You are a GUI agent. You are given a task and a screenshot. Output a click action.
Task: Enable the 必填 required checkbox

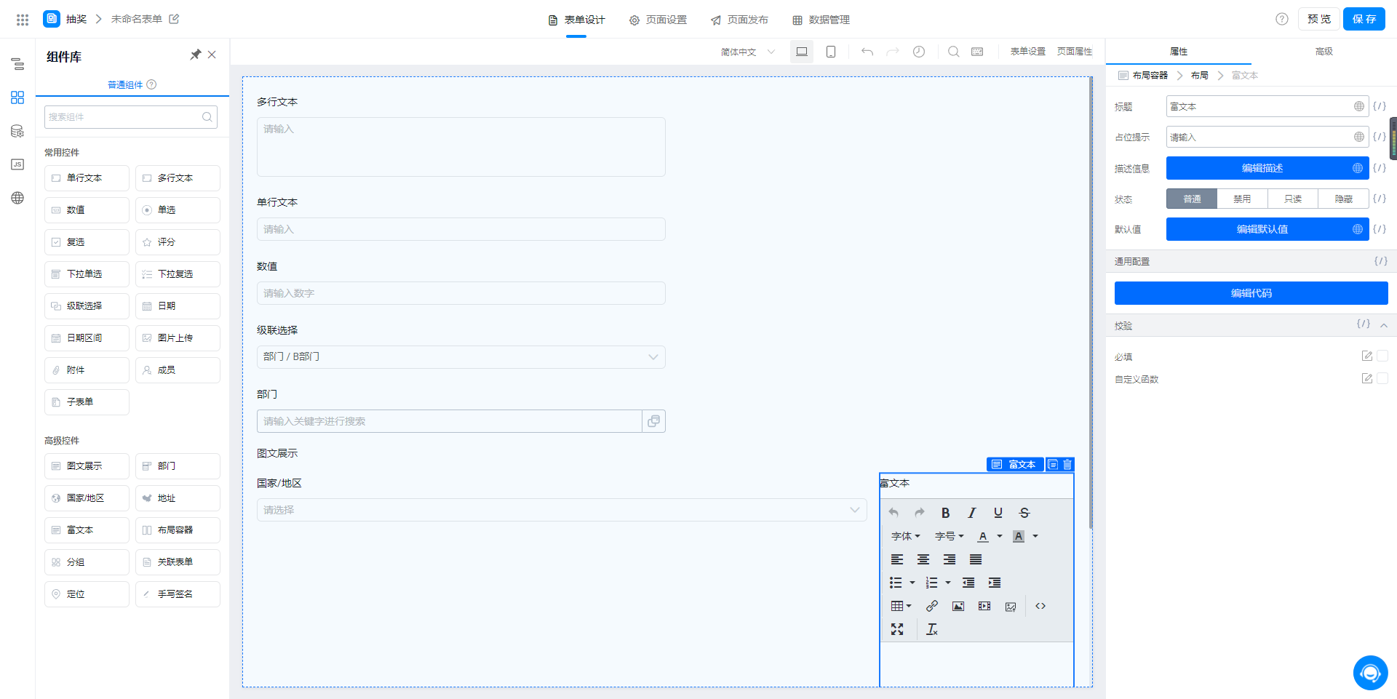(1382, 356)
